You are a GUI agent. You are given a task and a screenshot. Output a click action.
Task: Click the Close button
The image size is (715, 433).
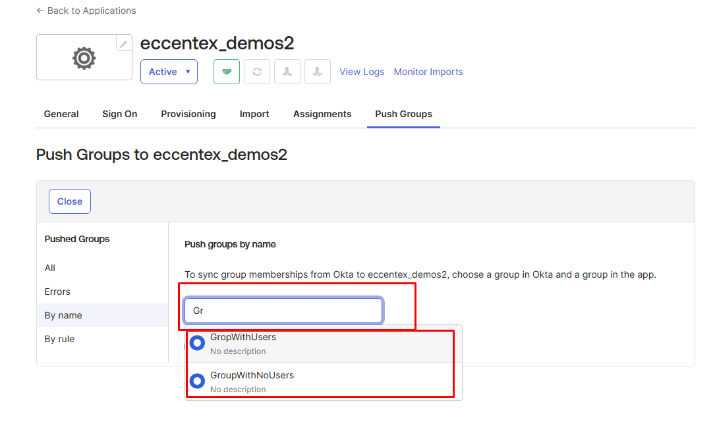70,201
